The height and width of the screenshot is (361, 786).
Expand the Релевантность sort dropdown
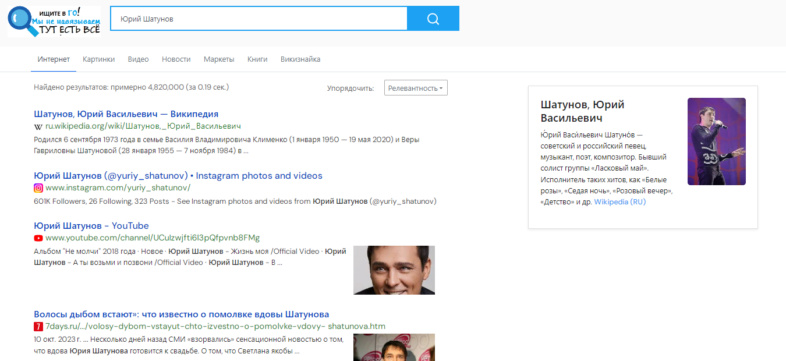click(x=416, y=88)
